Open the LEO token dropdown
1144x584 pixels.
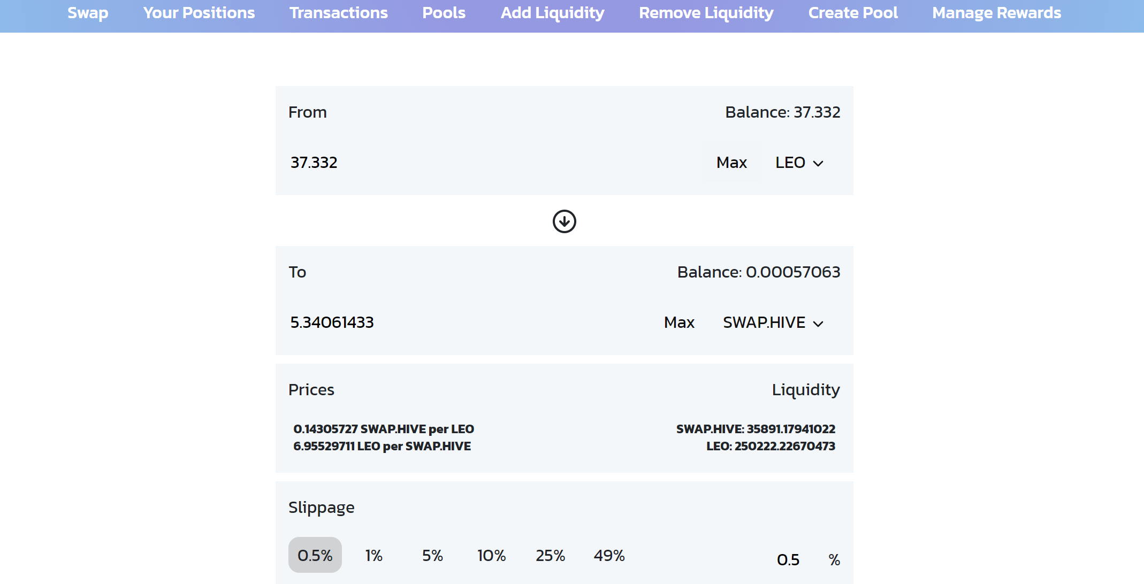(x=799, y=163)
